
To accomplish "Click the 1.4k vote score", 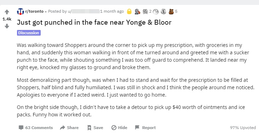I will click(7, 19).
